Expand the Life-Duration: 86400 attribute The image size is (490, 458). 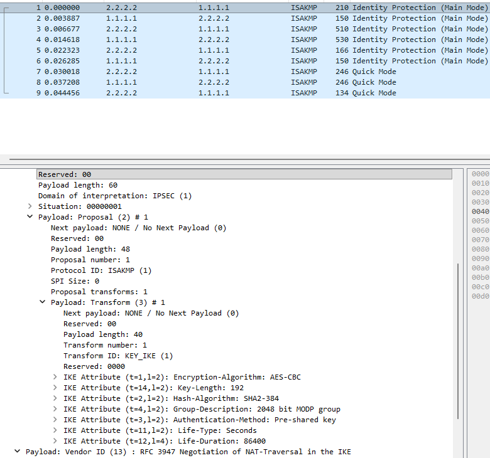click(55, 441)
